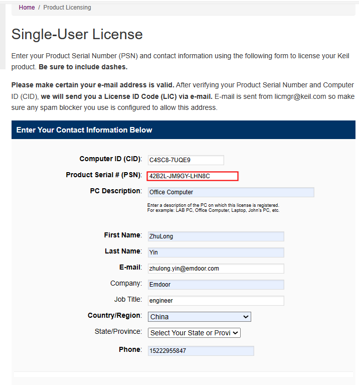Open the Country/Region dropdown showing China
Screen dimensions: 359x385
199,317
